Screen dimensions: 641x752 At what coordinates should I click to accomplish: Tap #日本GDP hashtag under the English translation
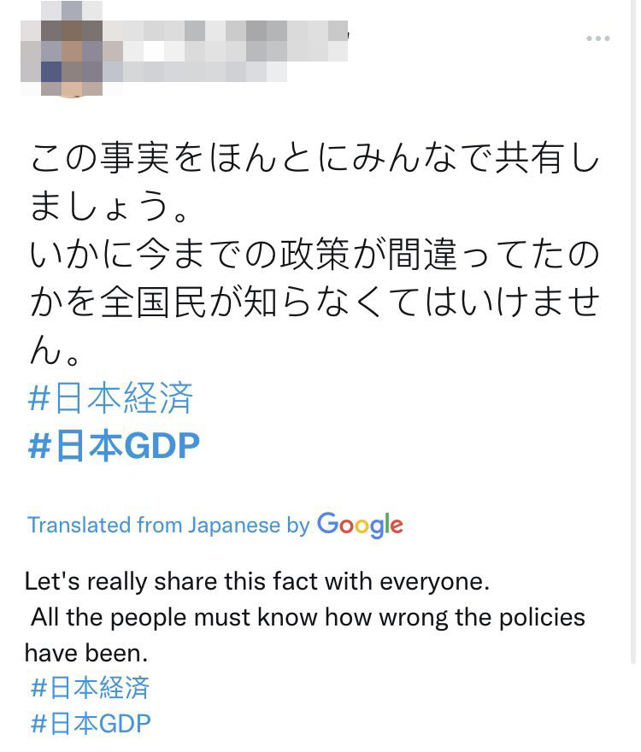(91, 724)
